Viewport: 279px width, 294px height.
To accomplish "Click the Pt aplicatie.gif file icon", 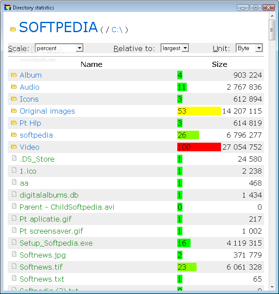I will [x=14, y=218].
